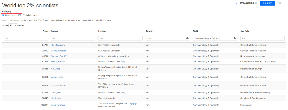Open the Show entries count dropdown
Image resolution: width=288 pixels, height=110 pixels.
point(13,25)
